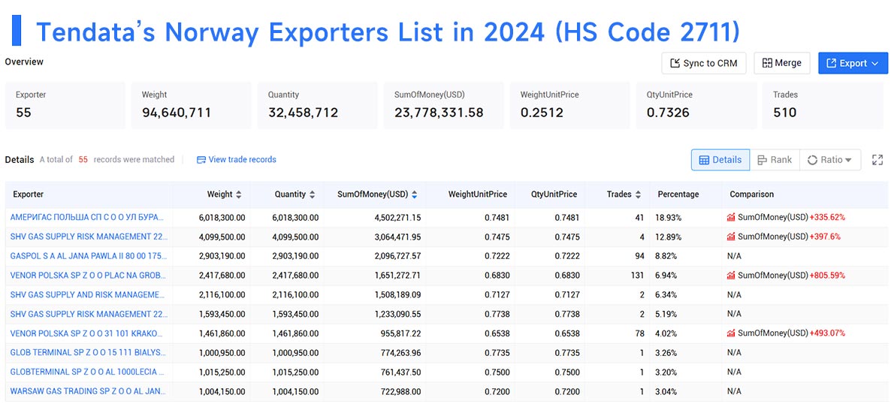Open exporter VENOR POLSKA PLAC NA GROB link
Viewport: 894px width, 404px height.
(88, 276)
